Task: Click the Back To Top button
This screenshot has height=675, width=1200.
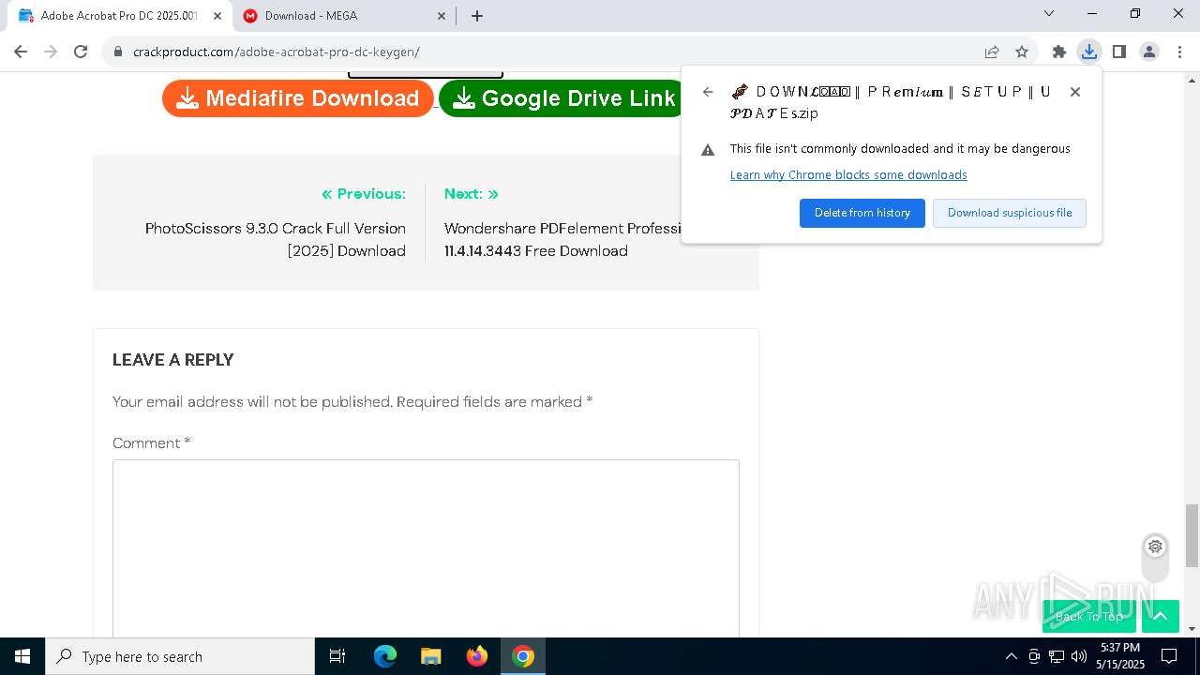Action: 1089,616
